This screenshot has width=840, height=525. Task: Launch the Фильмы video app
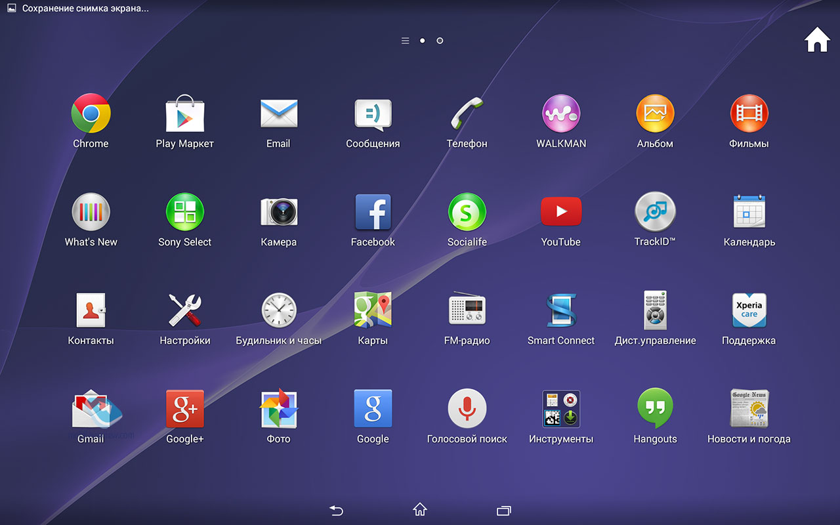point(749,114)
